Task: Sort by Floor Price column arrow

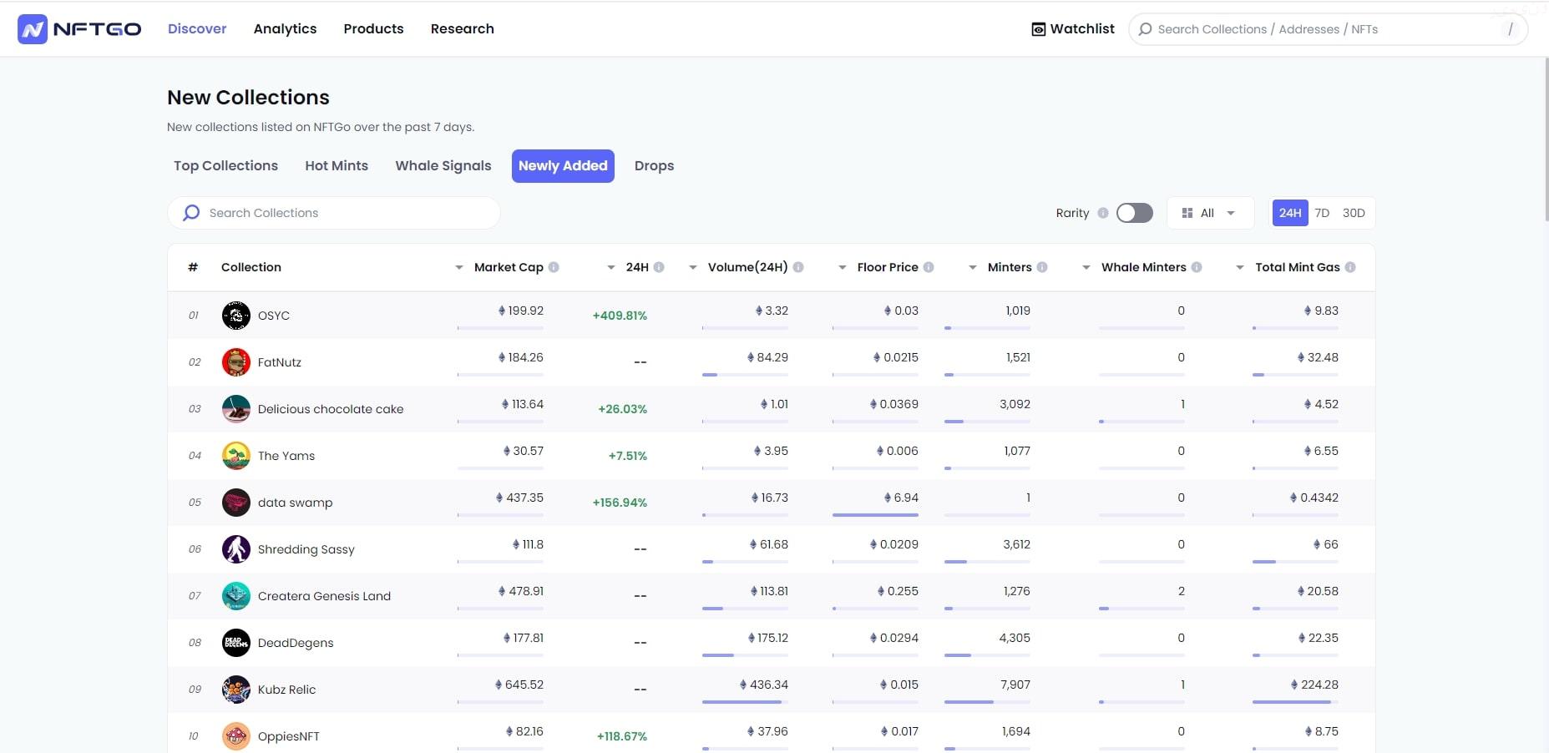Action: point(843,267)
